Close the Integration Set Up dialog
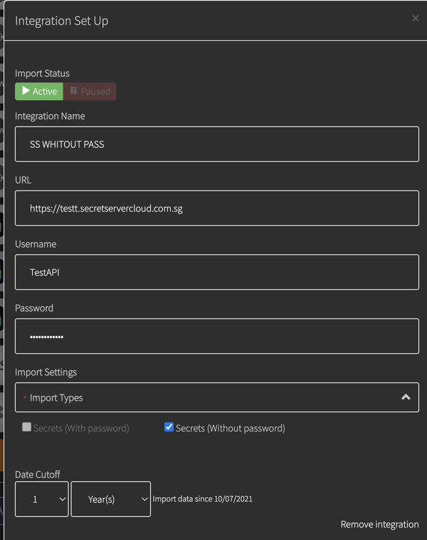 [x=415, y=18]
